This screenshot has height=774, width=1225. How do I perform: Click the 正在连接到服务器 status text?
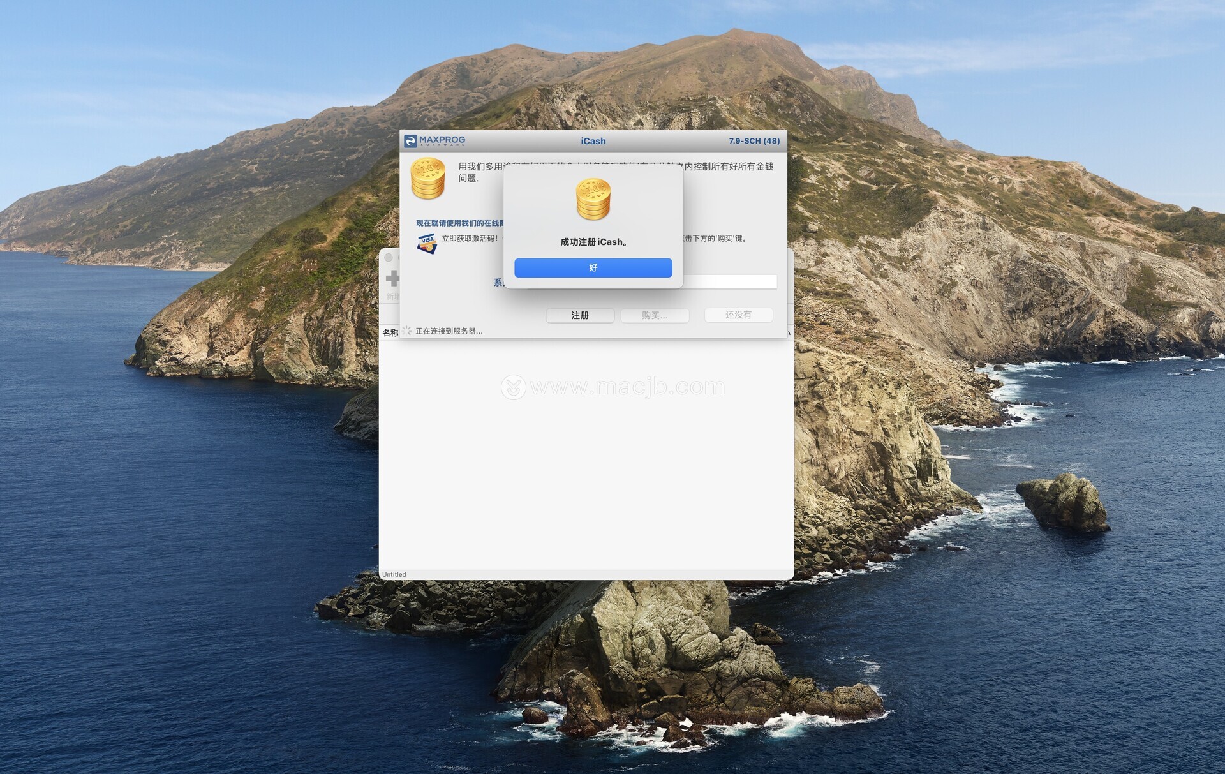click(449, 331)
